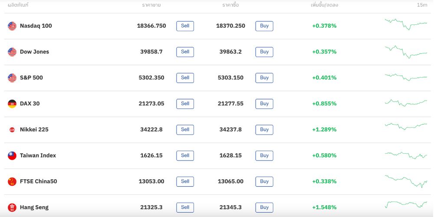Viewport: 434px width, 217px height.
Task: Click the Dow Jones flag icon
Action: tap(12, 52)
